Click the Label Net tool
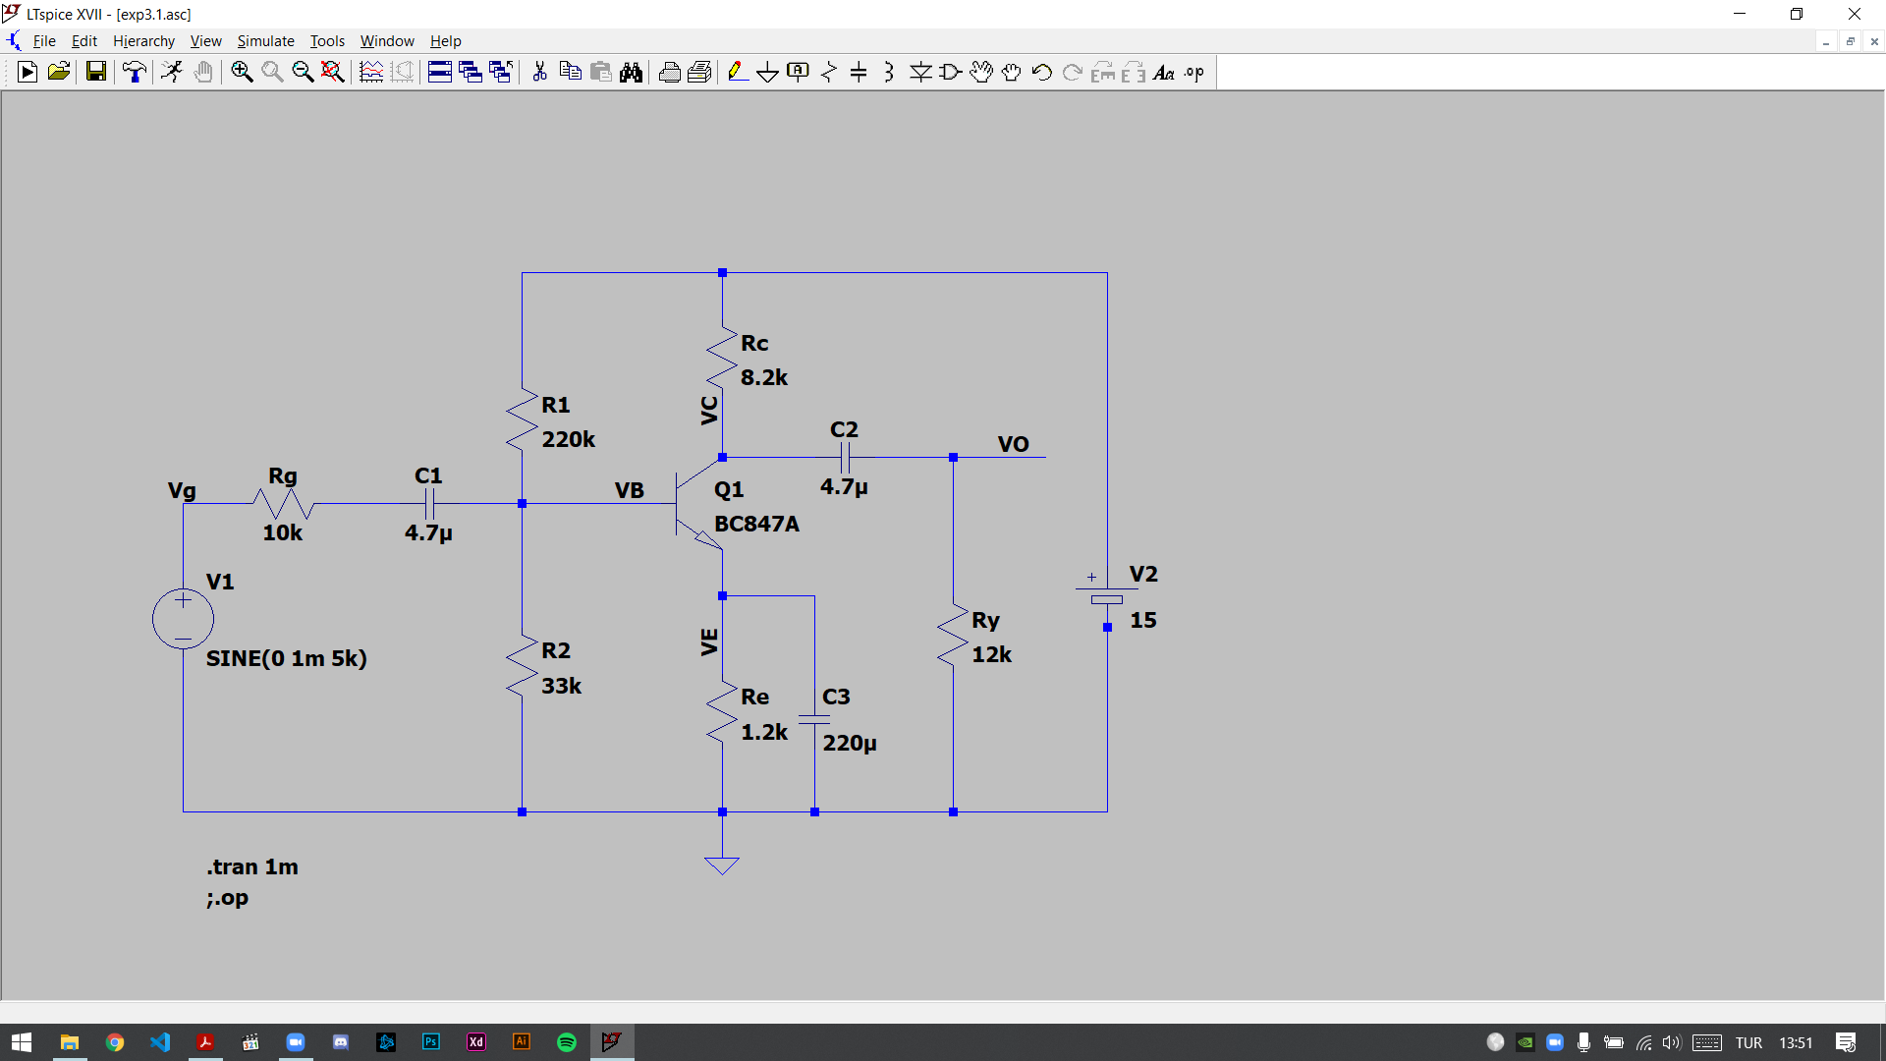Viewport: 1886px width, 1061px height. (798, 72)
